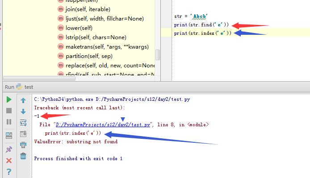Select ljust(self, width, fillchar=None) method
The height and width of the screenshot is (178, 310).
(x=105, y=19)
